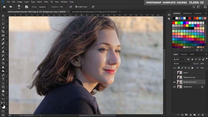
Task: Show Background copy layer visibility
Action: click(175, 77)
